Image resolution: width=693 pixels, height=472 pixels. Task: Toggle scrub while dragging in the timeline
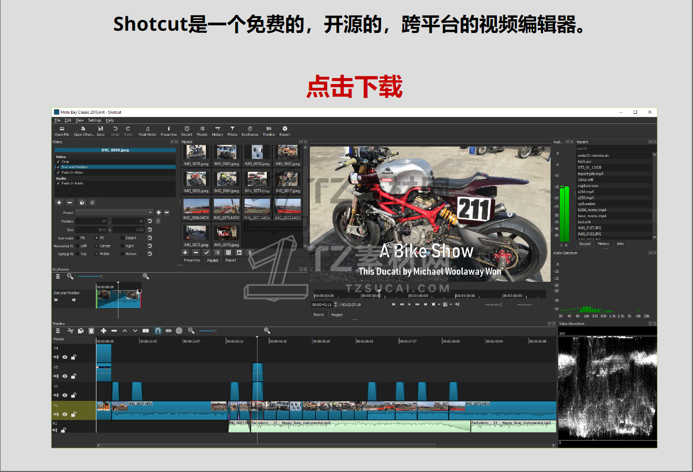pyautogui.click(x=168, y=330)
